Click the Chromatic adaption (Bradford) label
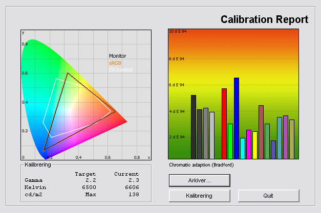Image resolution: width=321 pixels, height=213 pixels. coord(201,165)
